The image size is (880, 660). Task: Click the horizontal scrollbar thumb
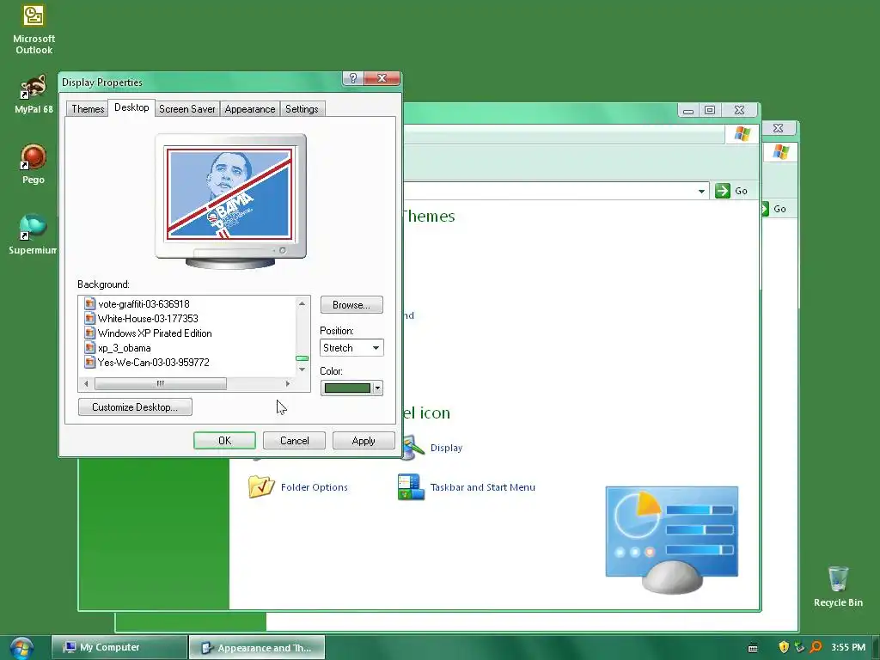pyautogui.click(x=161, y=383)
